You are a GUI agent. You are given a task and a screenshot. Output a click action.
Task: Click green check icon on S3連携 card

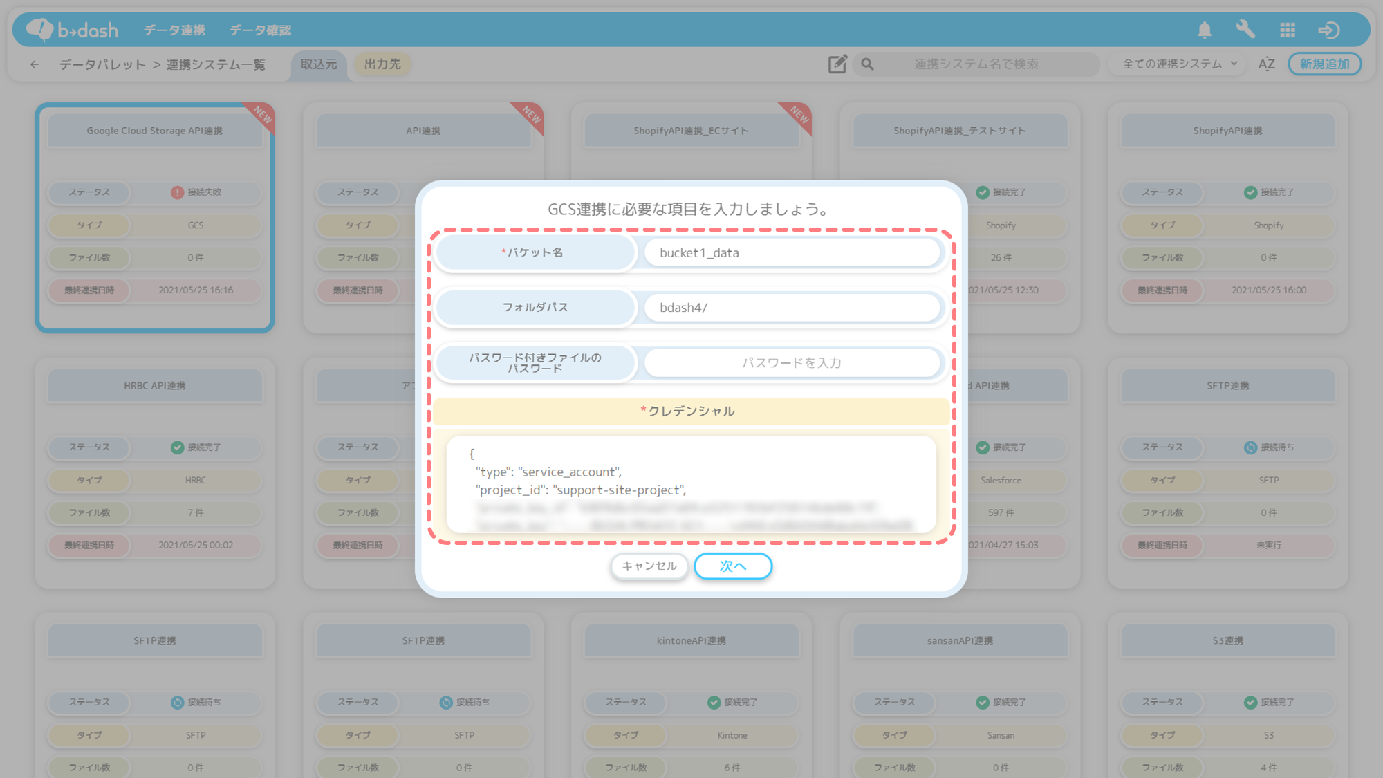(1250, 703)
